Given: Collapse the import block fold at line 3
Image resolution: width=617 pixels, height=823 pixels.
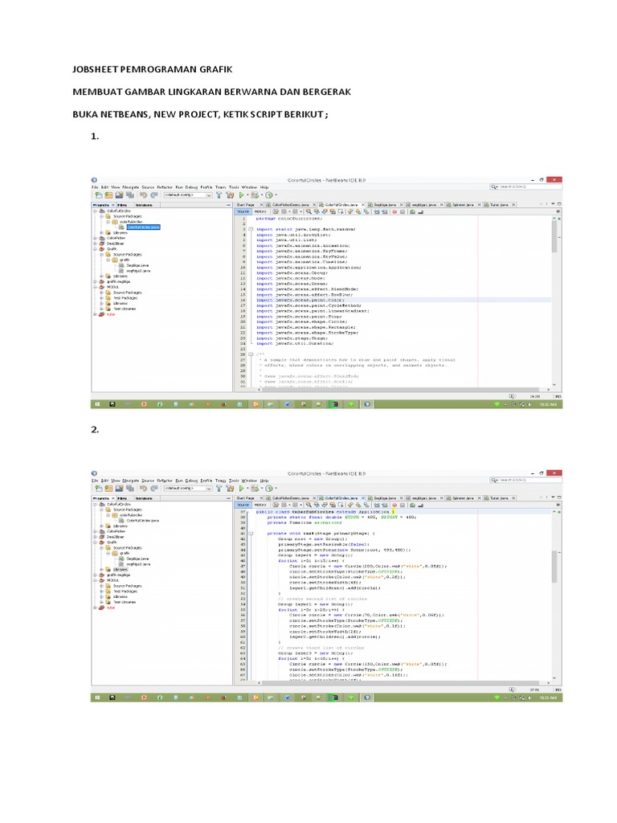Looking at the screenshot, I should (251, 229).
